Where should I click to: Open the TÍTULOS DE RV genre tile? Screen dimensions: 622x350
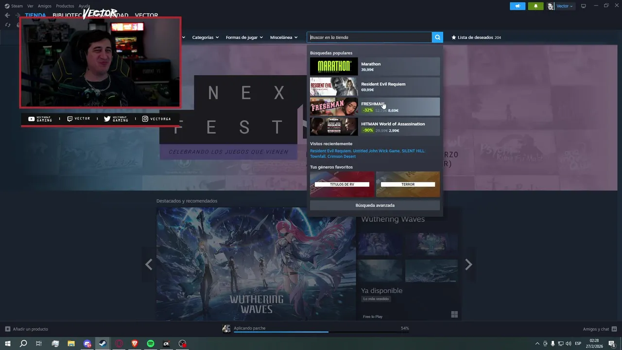[x=342, y=184]
